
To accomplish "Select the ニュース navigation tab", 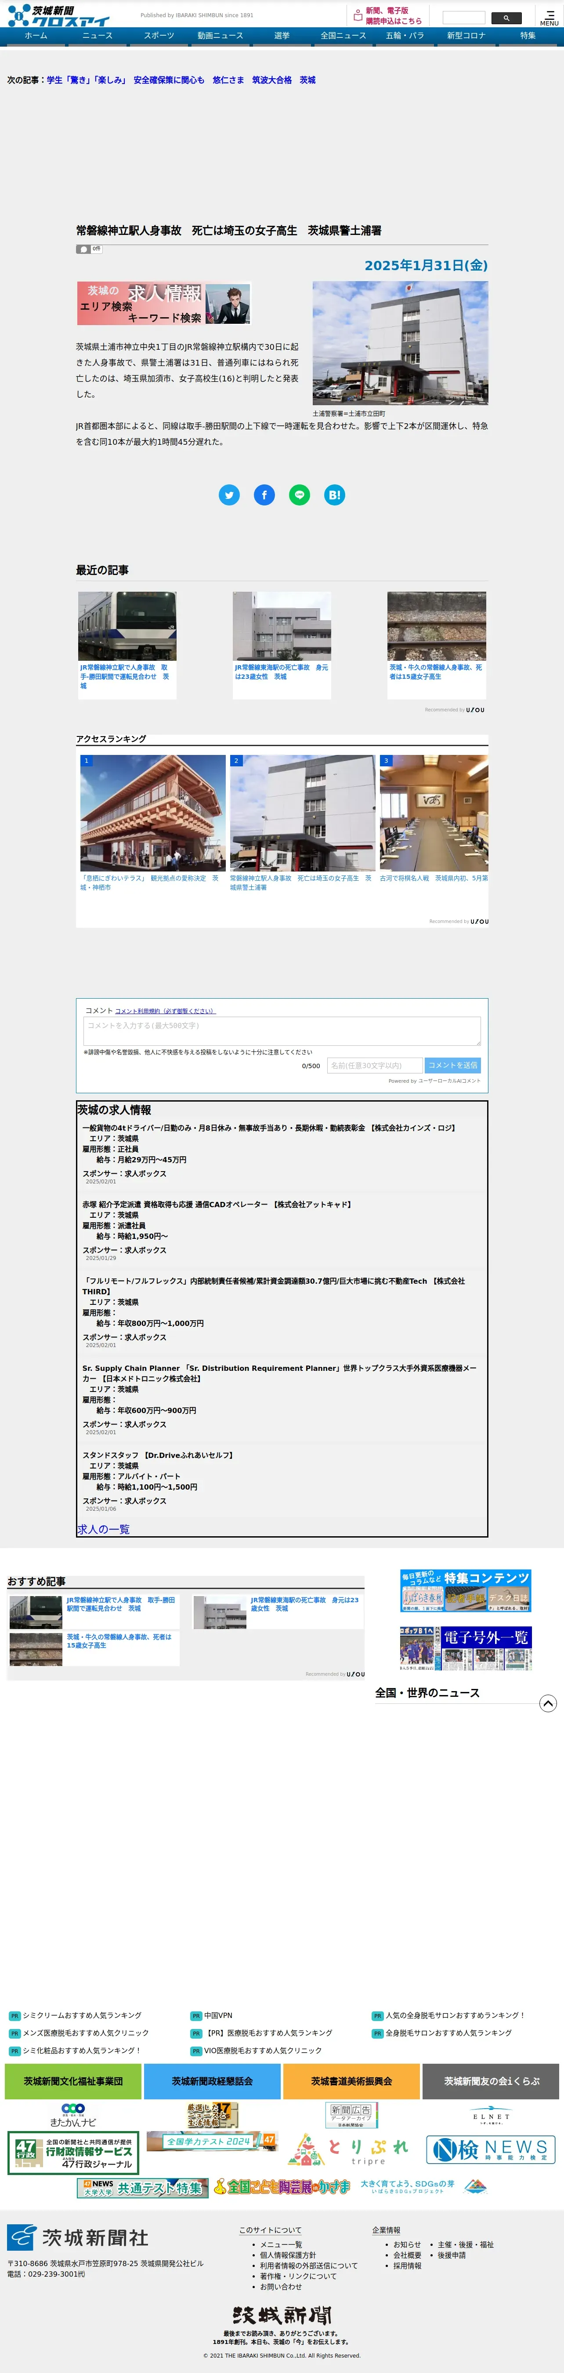I will pyautogui.click(x=97, y=36).
